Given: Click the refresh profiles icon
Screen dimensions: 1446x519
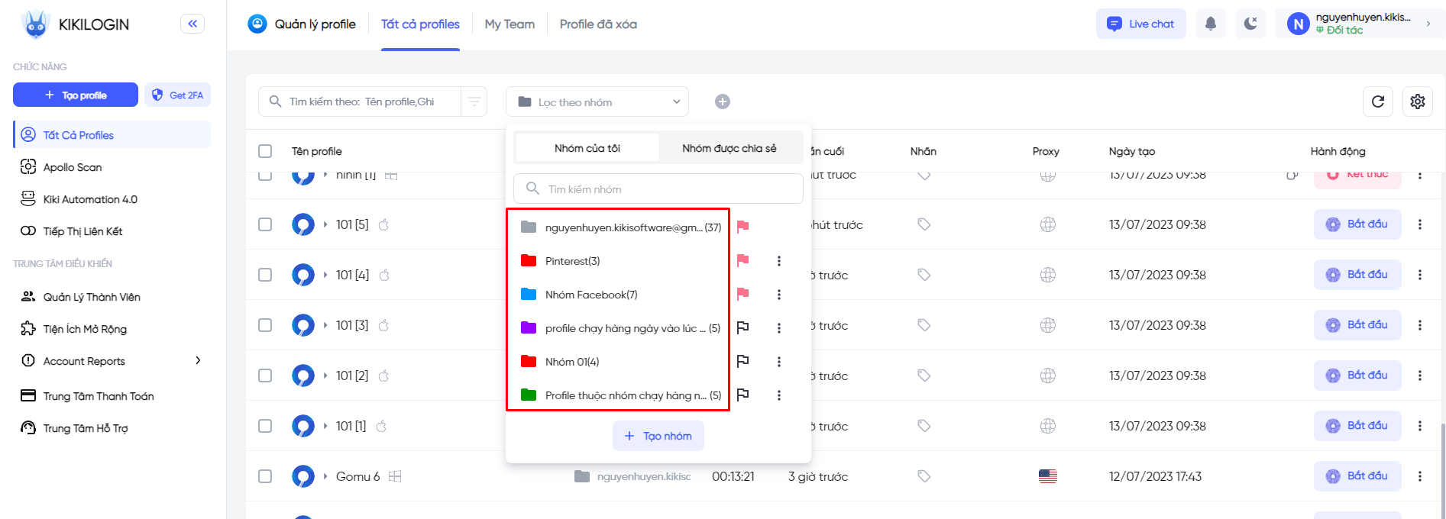Looking at the screenshot, I should point(1378,102).
